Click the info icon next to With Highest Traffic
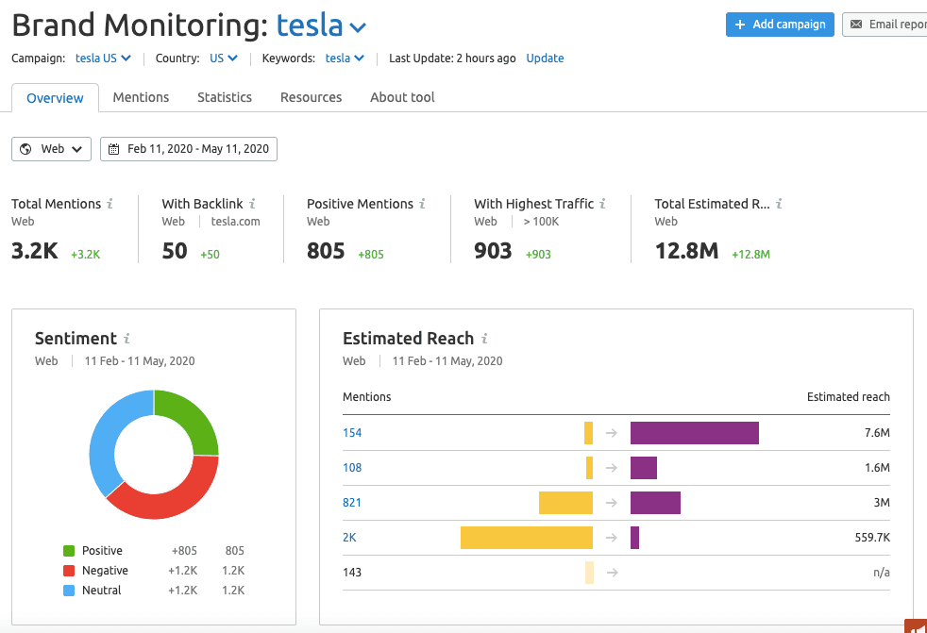Screen dimensions: 927x633 coord(602,204)
